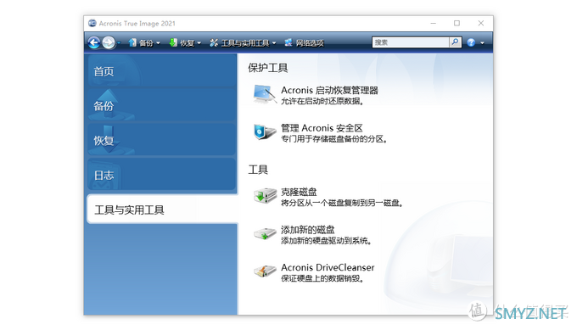Open the Acronis DriveCleanser link
577x330 pixels.
[x=328, y=267]
